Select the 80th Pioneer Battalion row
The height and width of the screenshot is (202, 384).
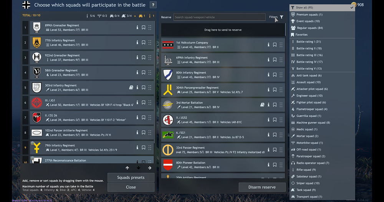(223, 164)
